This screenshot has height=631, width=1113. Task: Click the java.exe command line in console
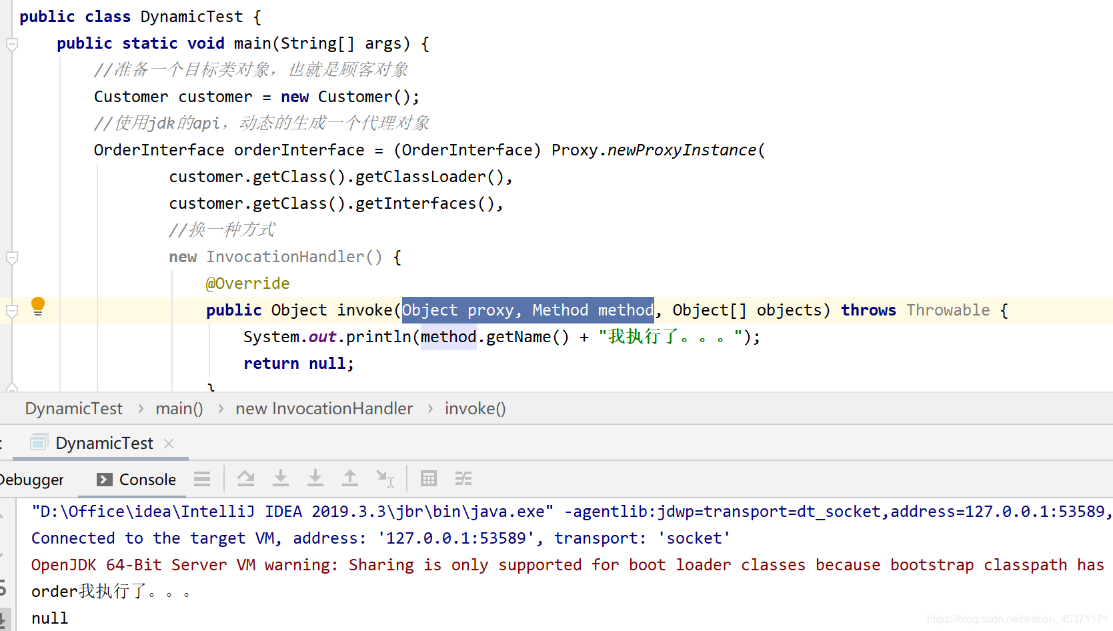(571, 512)
